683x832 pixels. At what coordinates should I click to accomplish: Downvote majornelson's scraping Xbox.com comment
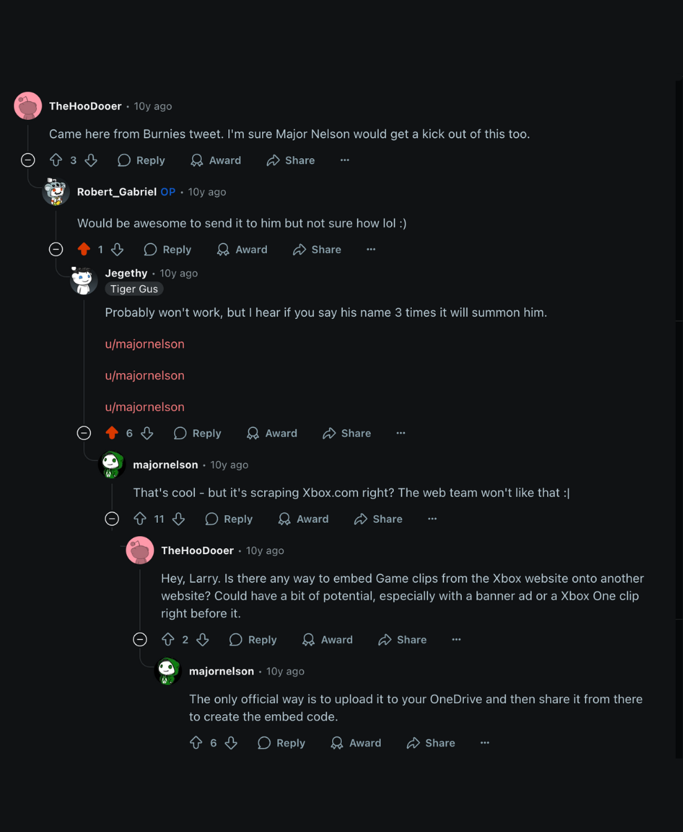(x=178, y=519)
